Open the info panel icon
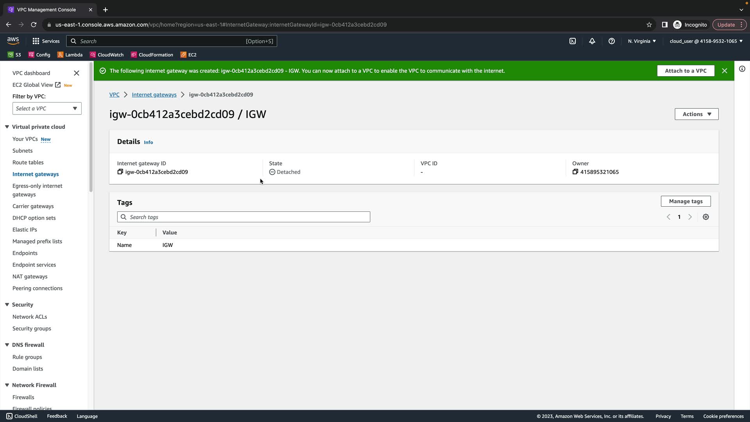 [742, 69]
